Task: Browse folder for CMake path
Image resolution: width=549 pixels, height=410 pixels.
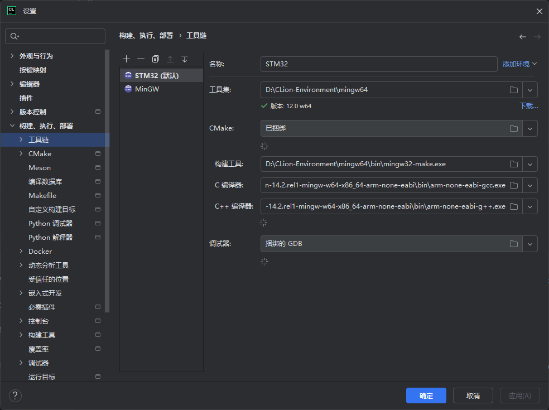Action: click(514, 128)
